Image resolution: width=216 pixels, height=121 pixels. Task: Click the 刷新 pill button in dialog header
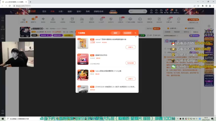click(116, 33)
